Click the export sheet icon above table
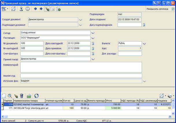The width and height of the screenshot is (176, 123). click(x=162, y=96)
